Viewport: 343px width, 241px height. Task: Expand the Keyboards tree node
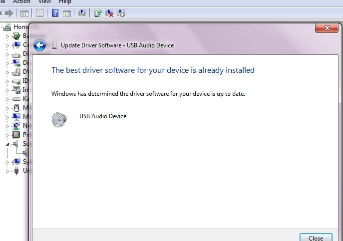pyautogui.click(x=7, y=99)
